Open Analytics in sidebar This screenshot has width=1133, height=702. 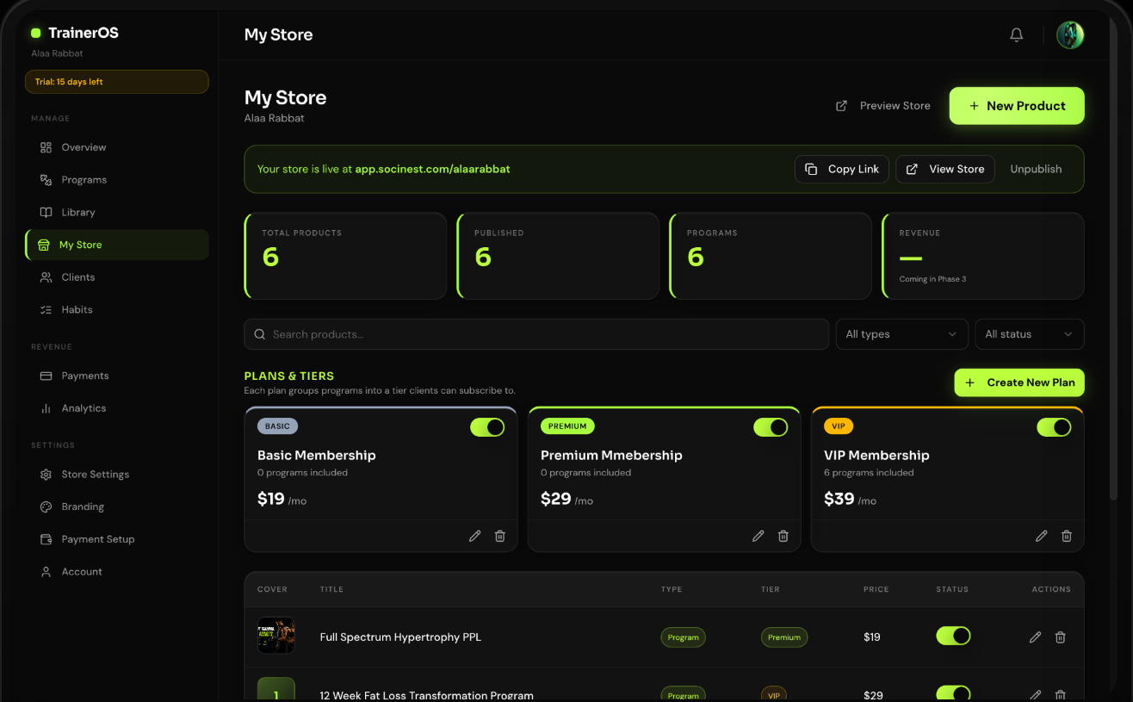click(x=116, y=408)
